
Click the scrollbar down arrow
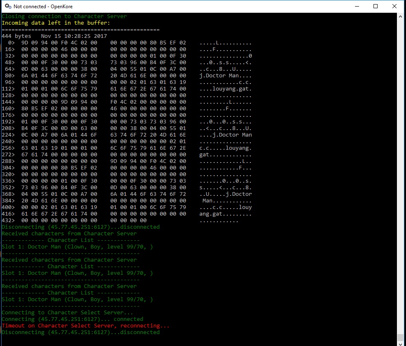pos(400,344)
